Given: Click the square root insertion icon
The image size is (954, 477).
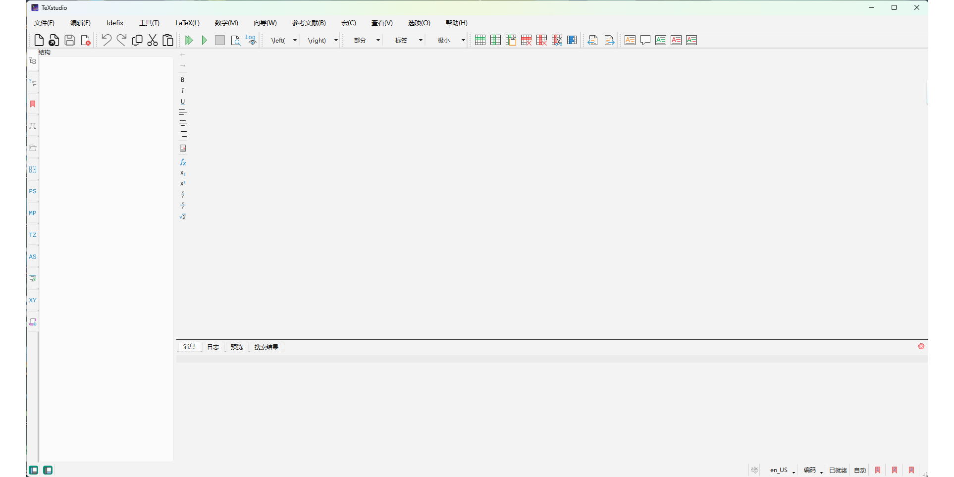Looking at the screenshot, I should pyautogui.click(x=183, y=216).
